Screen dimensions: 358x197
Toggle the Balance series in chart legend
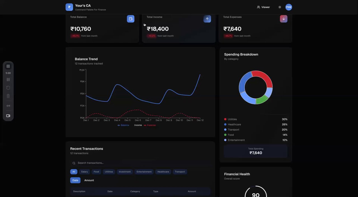pos(123,125)
